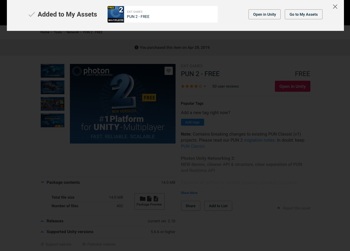The image size is (350, 251).
Task: Open Publisher website link
Action: [x=101, y=244]
